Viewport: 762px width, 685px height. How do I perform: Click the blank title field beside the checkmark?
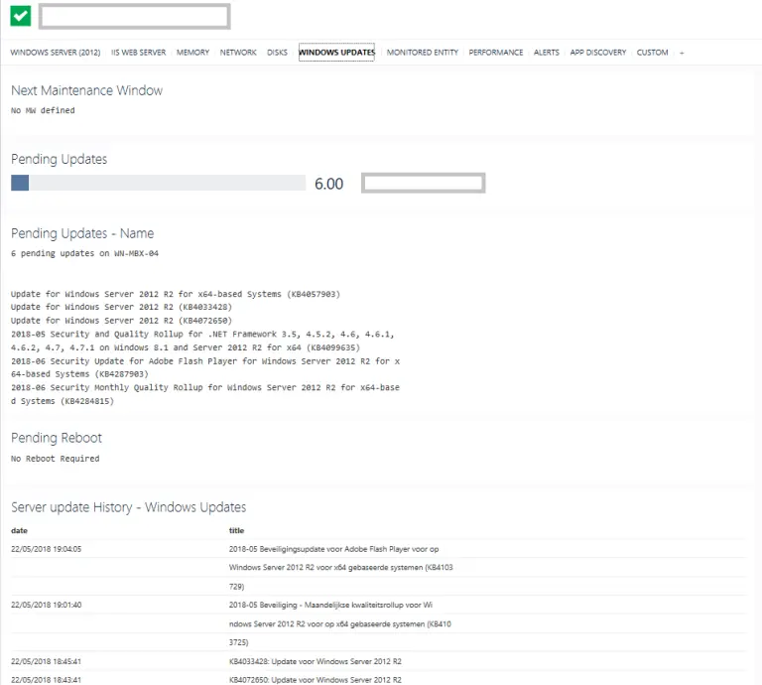click(134, 16)
